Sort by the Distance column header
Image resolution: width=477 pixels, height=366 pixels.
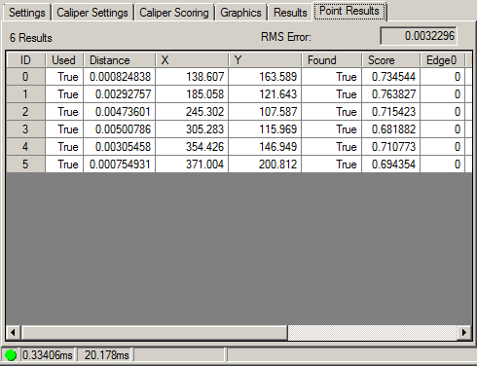point(120,60)
